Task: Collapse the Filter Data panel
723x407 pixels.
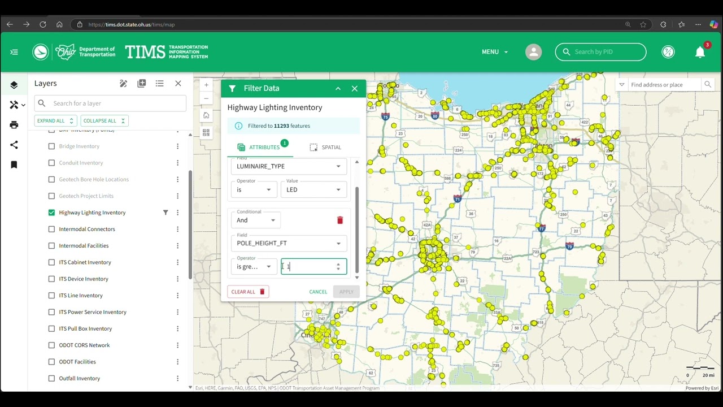Action: pos(338,88)
